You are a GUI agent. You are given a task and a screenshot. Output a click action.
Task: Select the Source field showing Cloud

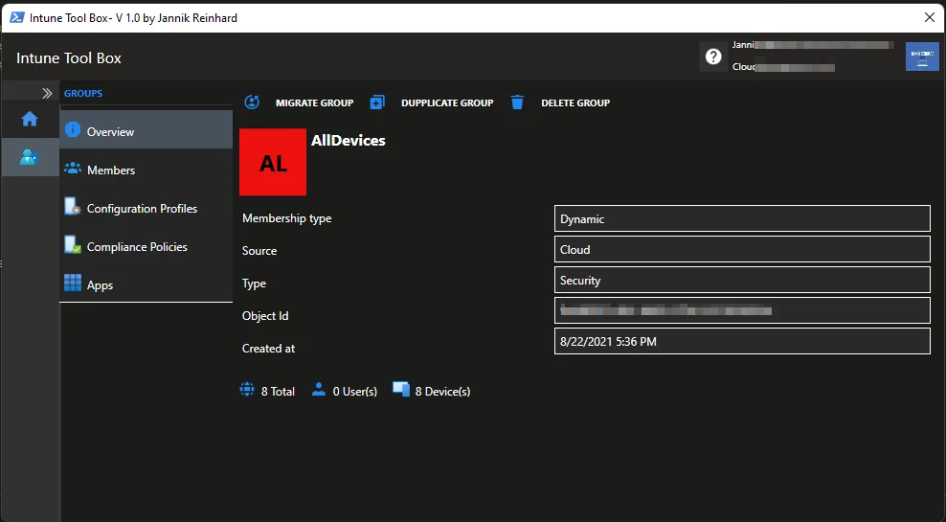click(x=742, y=249)
